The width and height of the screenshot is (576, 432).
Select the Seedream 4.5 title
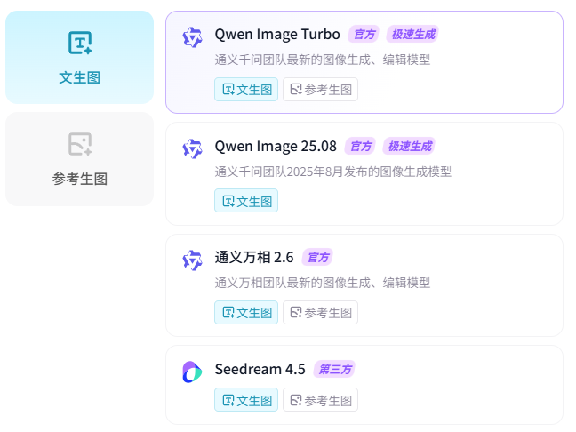point(260,369)
